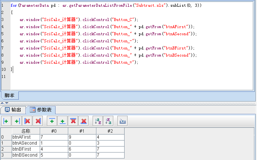Click the splitter collapse arrow above tabs

coord(3,103)
